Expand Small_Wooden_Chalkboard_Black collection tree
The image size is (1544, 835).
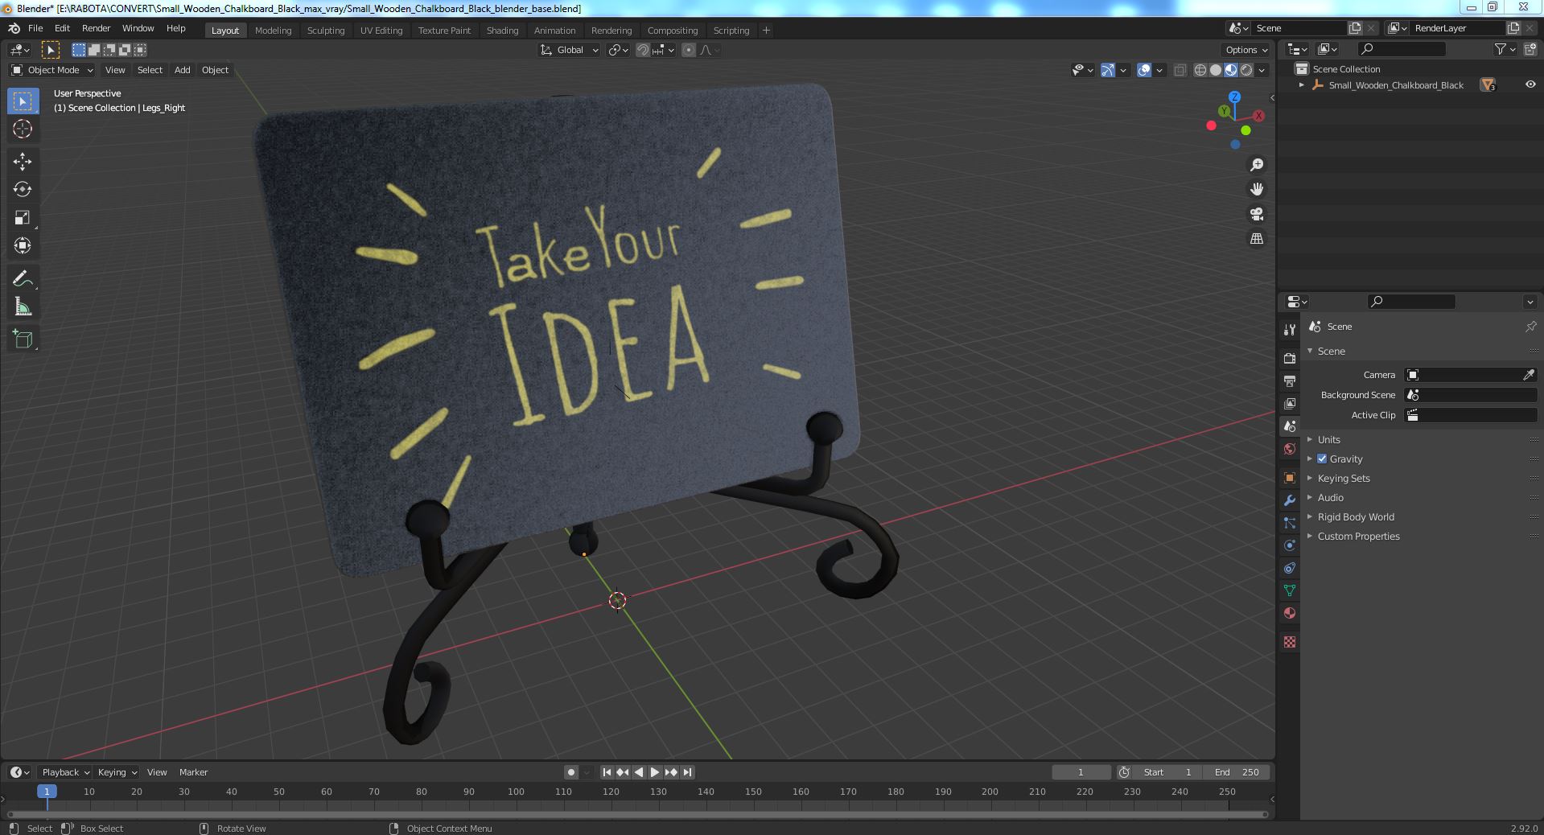(1301, 84)
